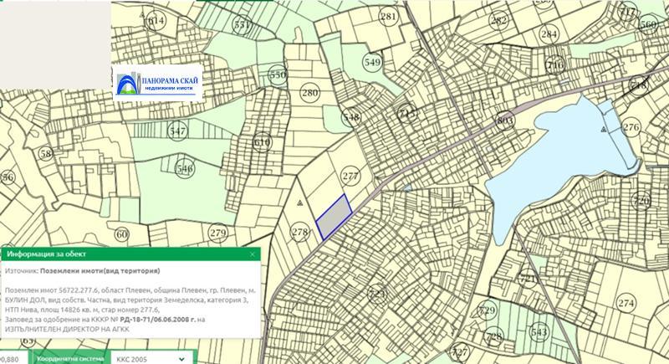Select cadastral area label 549
The image size is (669, 364).
[371, 62]
